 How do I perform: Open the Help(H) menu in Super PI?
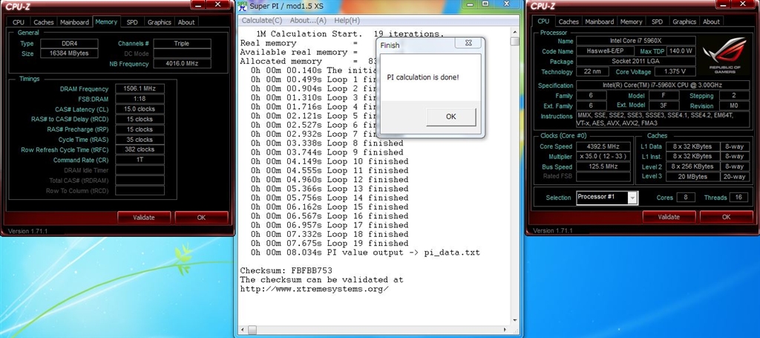(x=347, y=20)
